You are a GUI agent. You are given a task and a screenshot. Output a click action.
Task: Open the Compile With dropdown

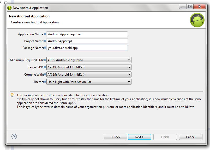coord(89,74)
